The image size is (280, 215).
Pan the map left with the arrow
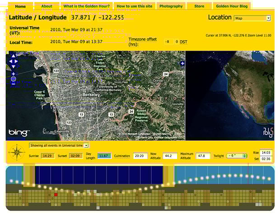(10, 61)
